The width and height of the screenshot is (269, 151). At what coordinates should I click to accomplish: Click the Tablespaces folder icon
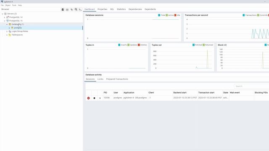10,35
